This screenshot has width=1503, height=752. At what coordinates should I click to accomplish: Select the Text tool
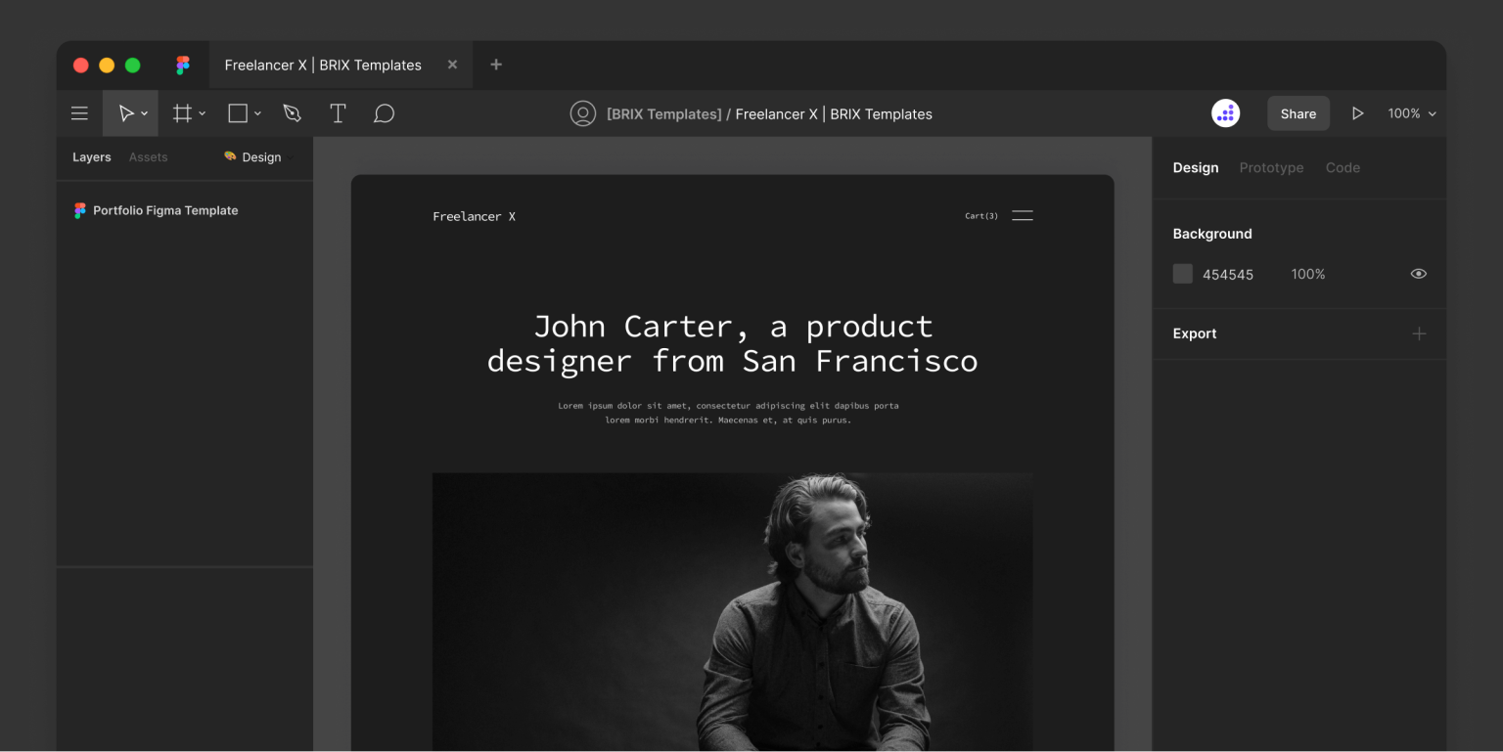338,112
